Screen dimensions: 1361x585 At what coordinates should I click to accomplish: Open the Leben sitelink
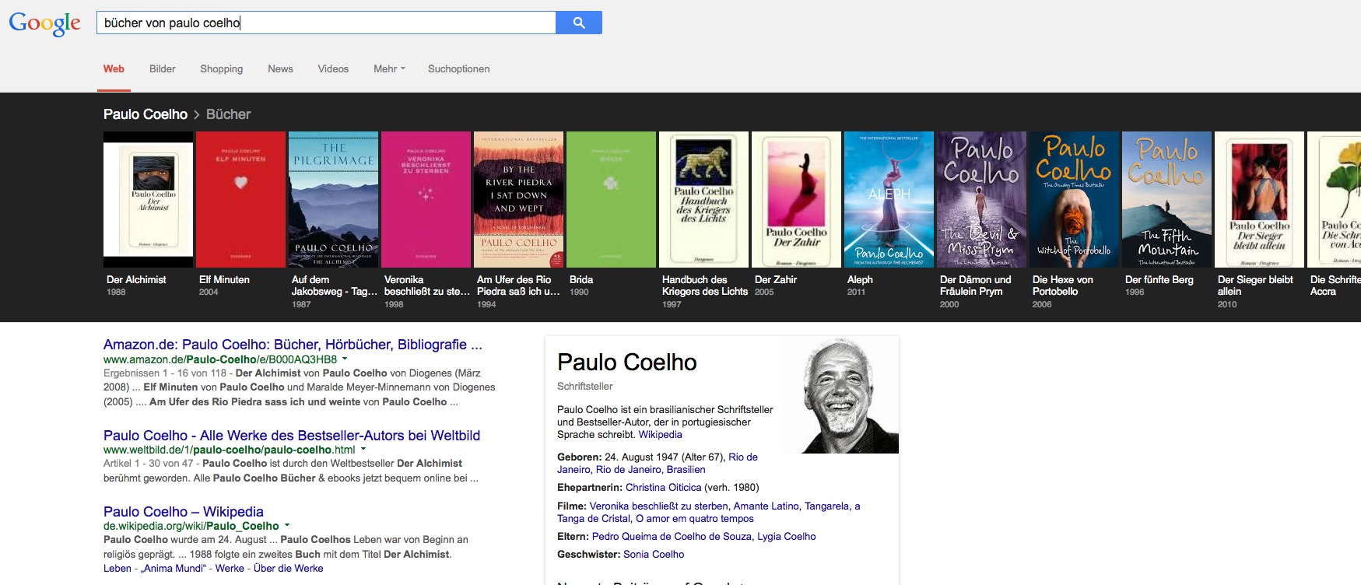tap(118, 569)
